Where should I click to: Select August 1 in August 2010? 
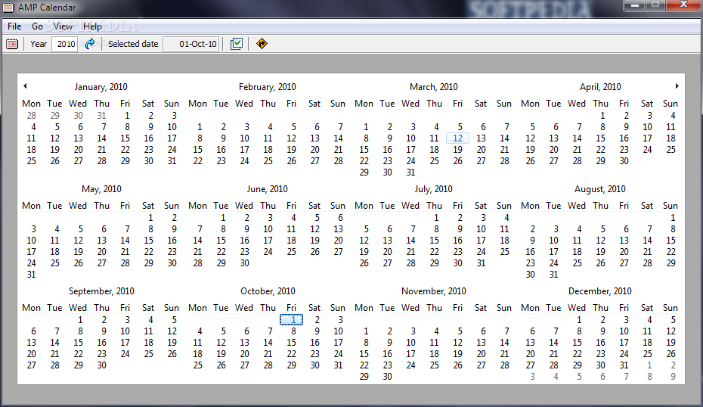pos(673,218)
